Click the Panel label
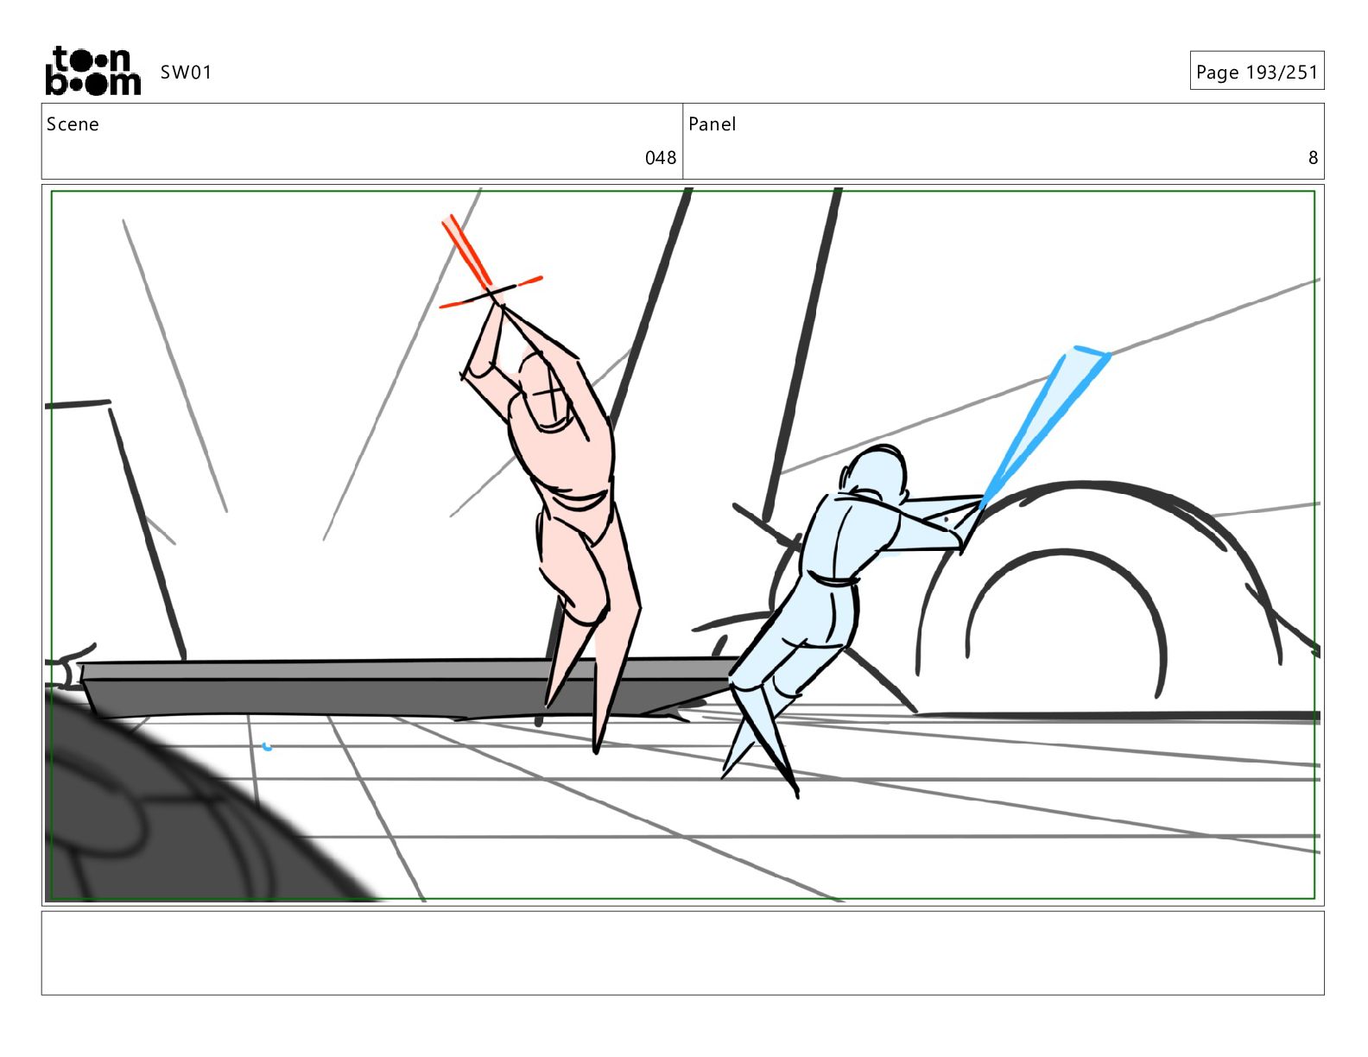This screenshot has width=1368, height=1057. [712, 124]
